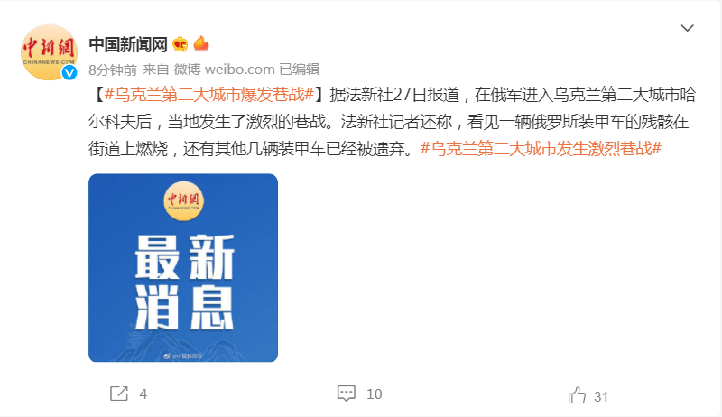Screen dimensions: 722x417
Task: Click the orange flame icon beside username
Action: (x=200, y=43)
